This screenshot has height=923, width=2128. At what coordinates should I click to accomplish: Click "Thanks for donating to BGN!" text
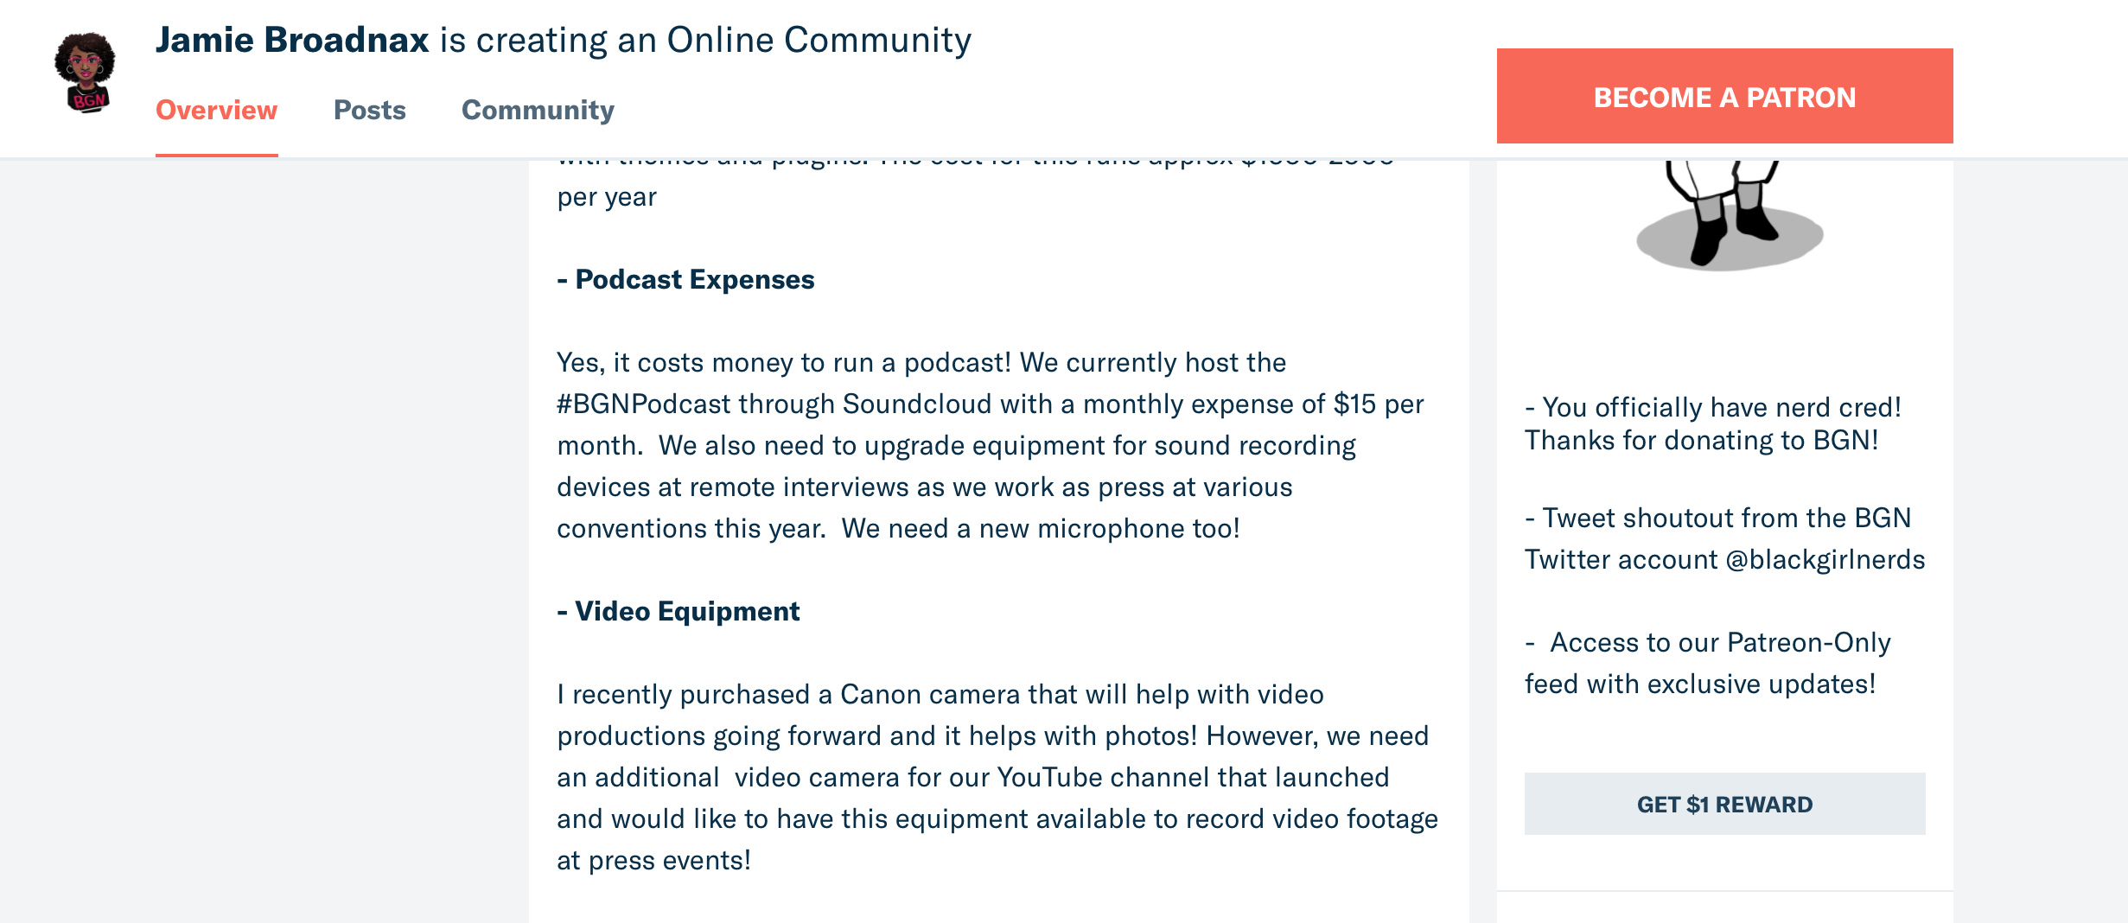[x=1701, y=440]
